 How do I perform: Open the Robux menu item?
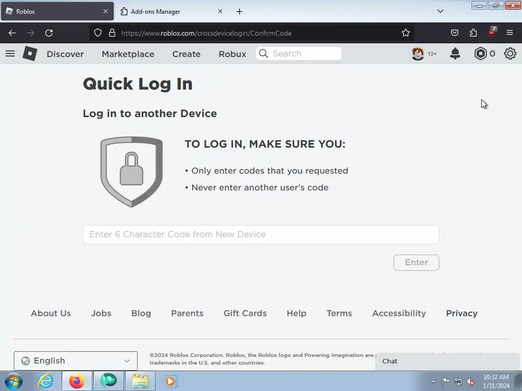pos(232,54)
